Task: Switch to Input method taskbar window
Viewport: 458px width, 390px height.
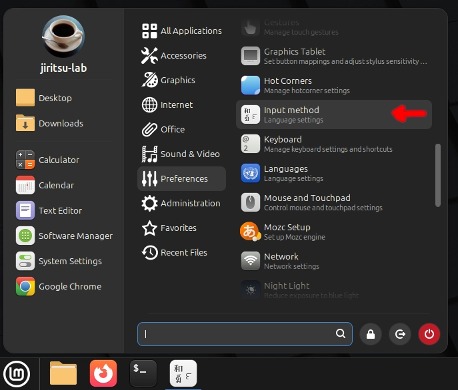Action: pos(183,373)
